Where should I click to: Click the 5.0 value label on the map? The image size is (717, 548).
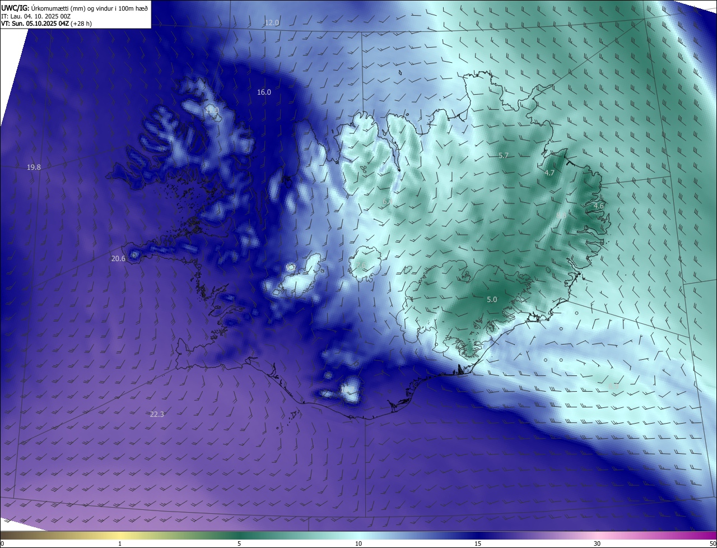(x=492, y=299)
